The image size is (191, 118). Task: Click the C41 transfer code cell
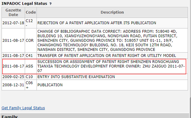29,56
